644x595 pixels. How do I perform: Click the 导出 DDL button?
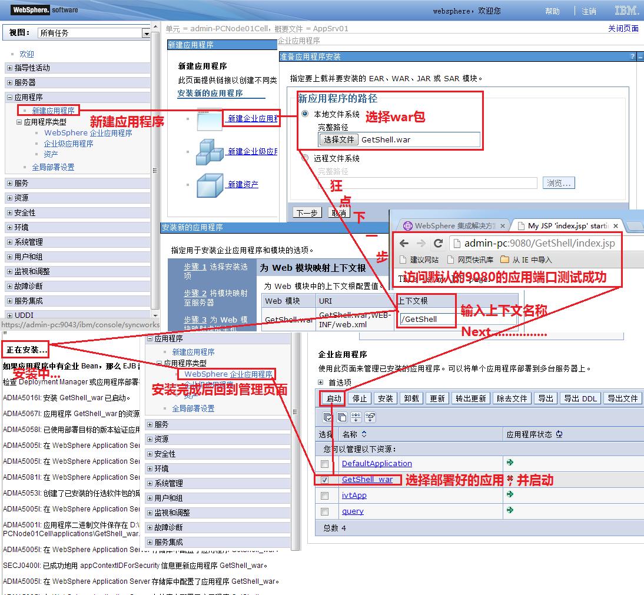(x=580, y=398)
